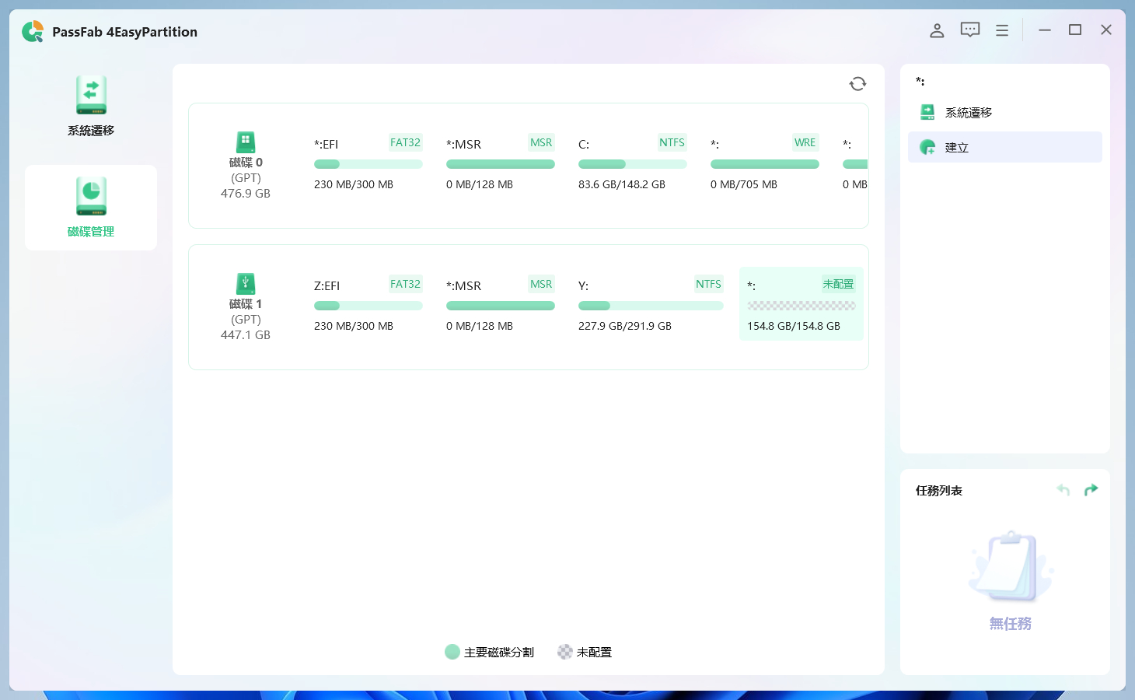Click the 未配置 legend checker swatch
The height and width of the screenshot is (700, 1135).
(565, 652)
